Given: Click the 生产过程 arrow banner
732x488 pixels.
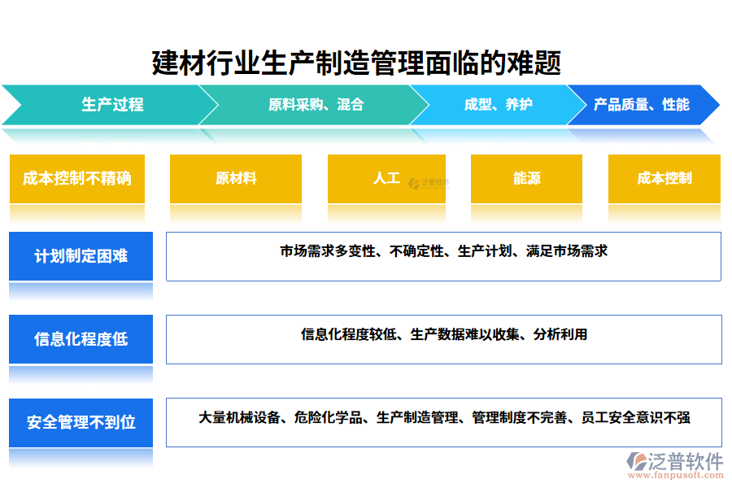Looking at the screenshot, I should point(112,105).
